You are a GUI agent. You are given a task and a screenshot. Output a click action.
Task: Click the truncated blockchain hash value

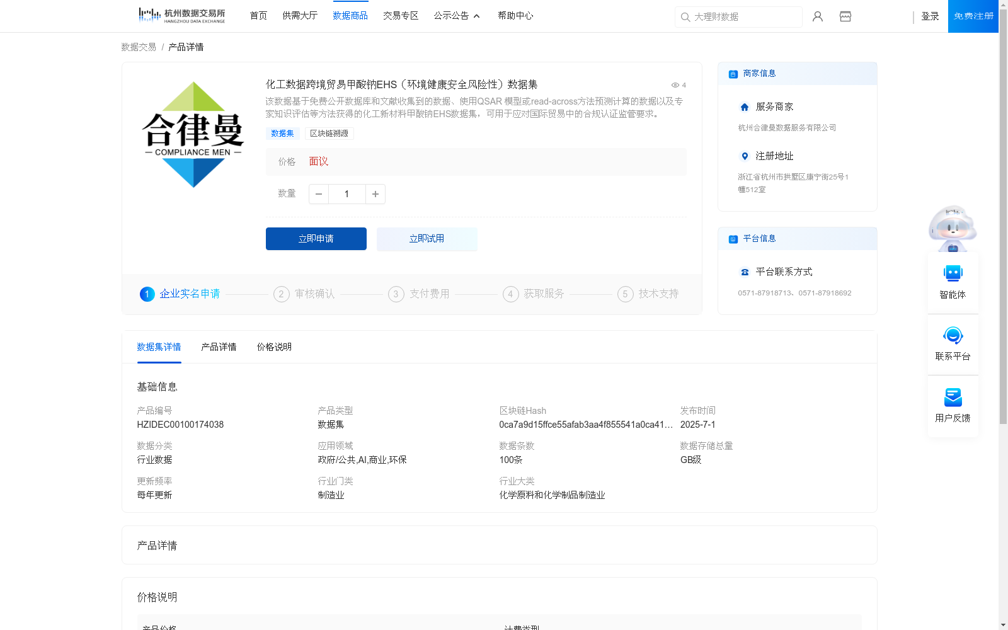(586, 425)
